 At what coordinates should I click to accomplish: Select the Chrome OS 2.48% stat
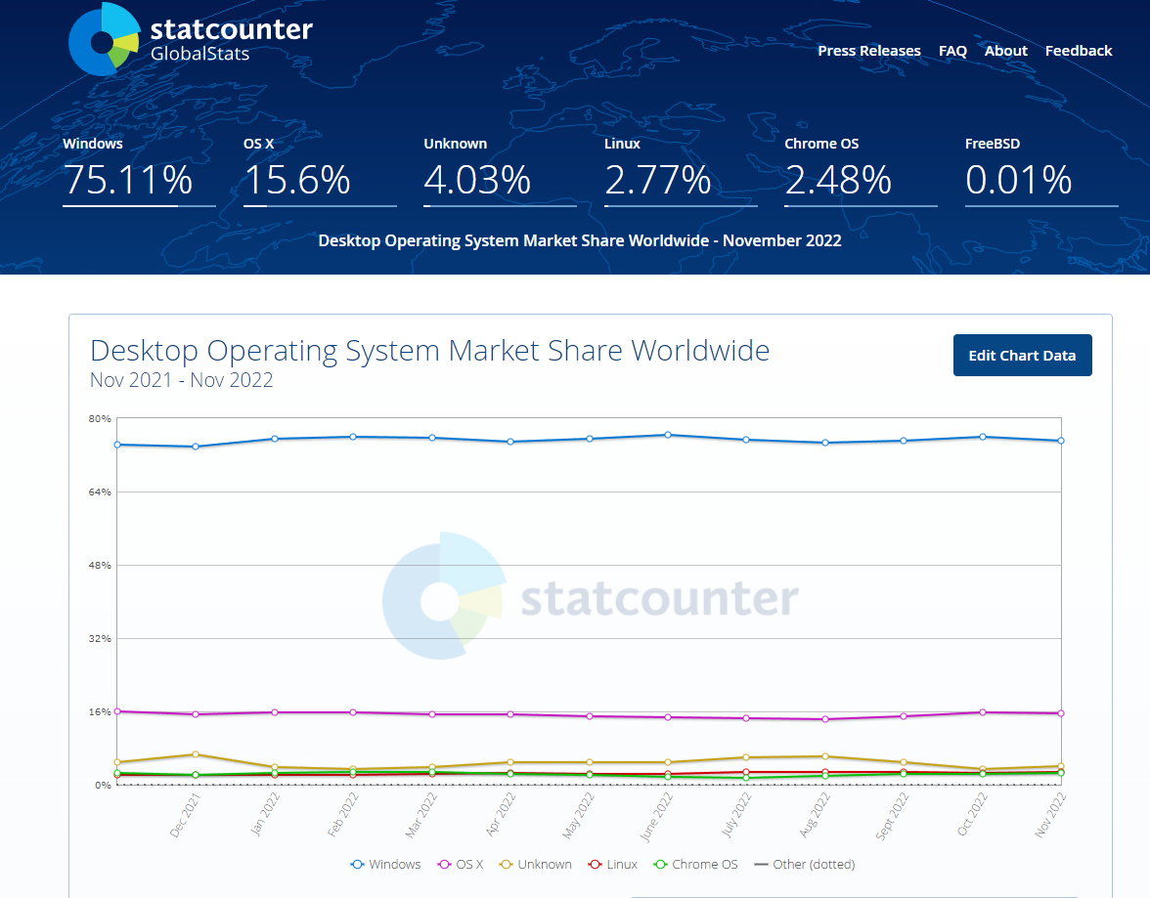click(838, 180)
